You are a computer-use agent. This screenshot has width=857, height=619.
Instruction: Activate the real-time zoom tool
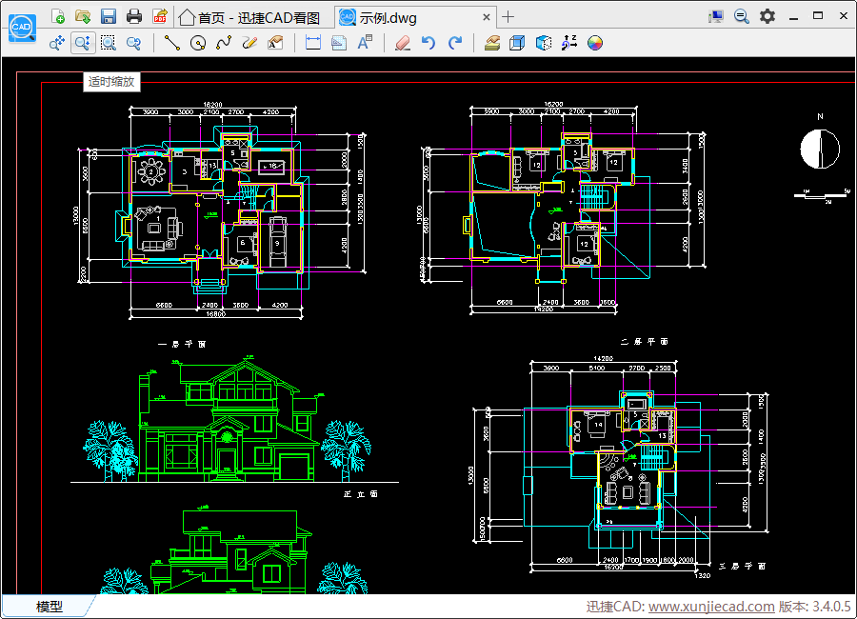pos(83,43)
